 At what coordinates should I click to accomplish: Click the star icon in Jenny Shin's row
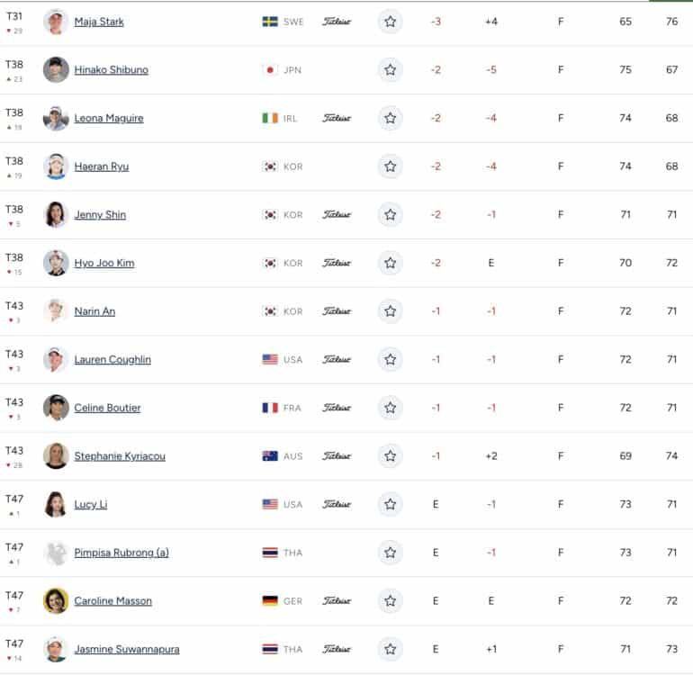click(x=390, y=215)
